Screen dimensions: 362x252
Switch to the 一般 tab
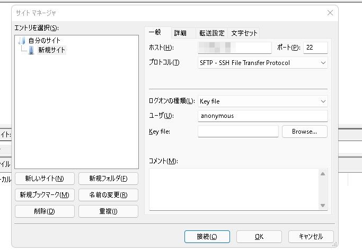(x=156, y=32)
